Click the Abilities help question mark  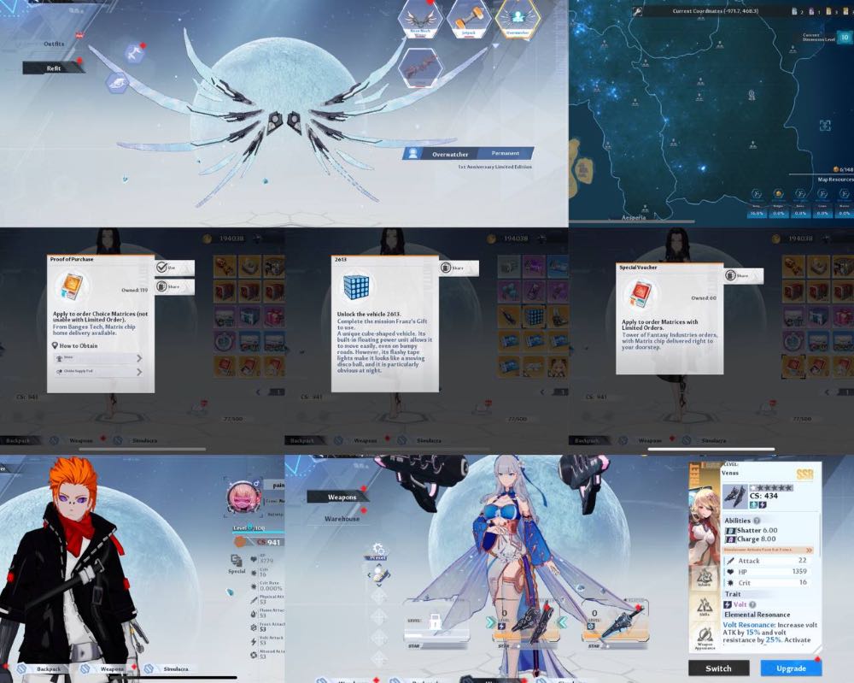click(757, 521)
